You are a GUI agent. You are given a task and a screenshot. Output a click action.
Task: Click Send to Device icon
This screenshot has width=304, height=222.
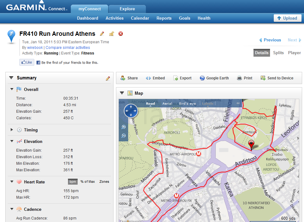(263, 78)
